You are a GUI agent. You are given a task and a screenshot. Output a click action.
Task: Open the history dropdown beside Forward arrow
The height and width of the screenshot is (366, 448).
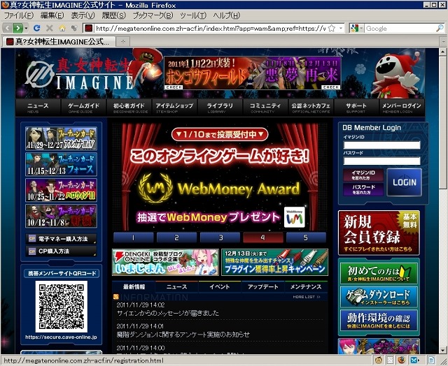(x=26, y=28)
